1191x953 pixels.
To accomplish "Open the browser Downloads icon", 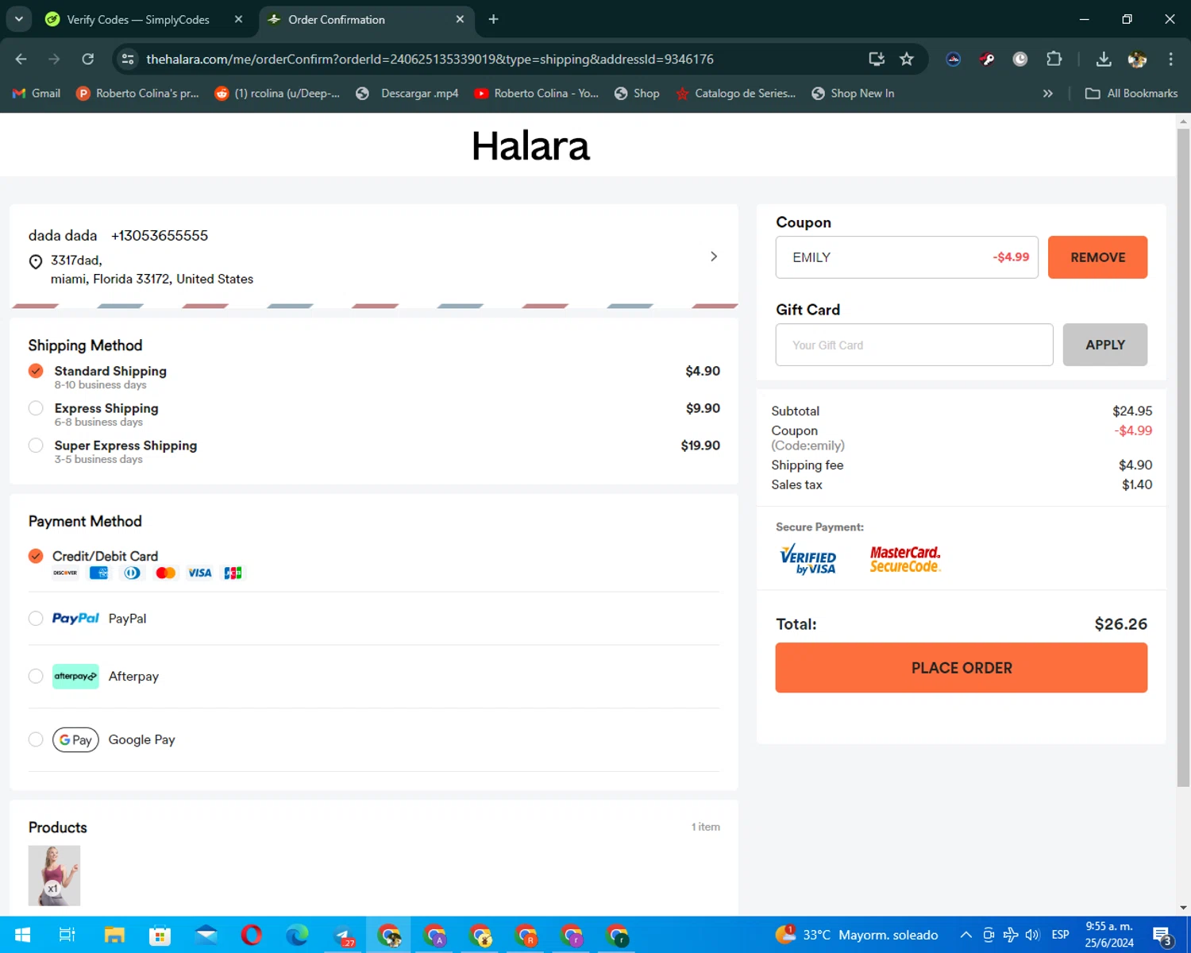I will pos(1104,59).
